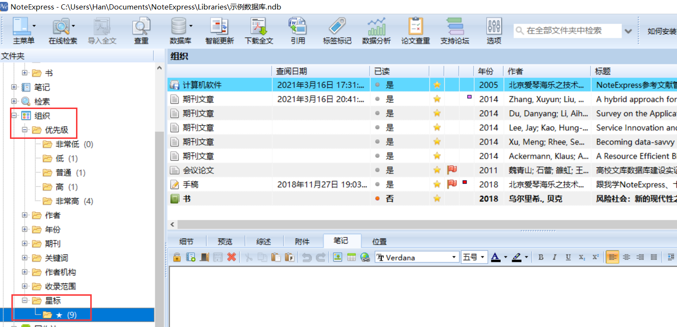Screen dimensions: 677x327
Task: Expand the 关键词 folder
Action: (25, 258)
